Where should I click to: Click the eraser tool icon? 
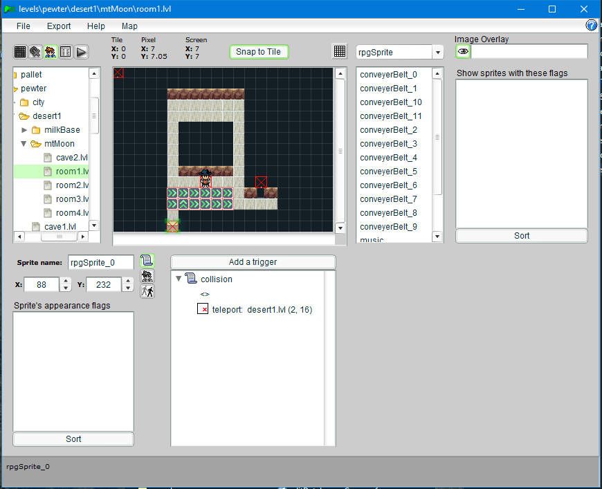35,52
